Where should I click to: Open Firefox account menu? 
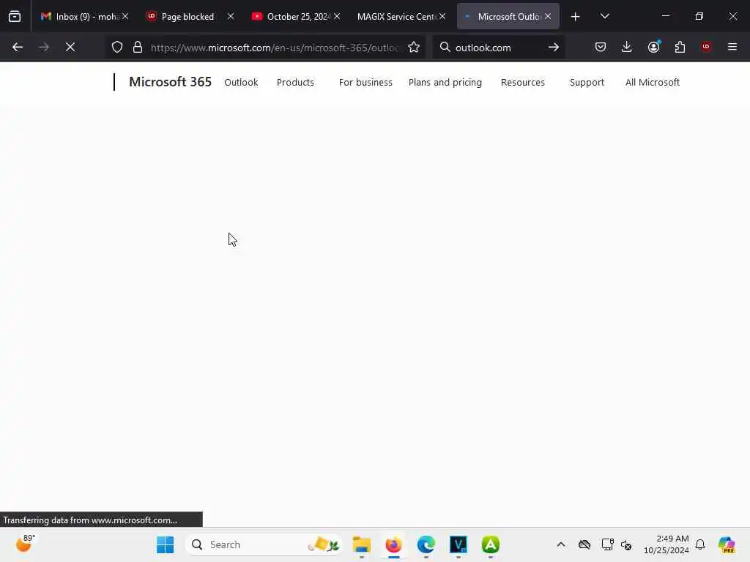coord(654,47)
